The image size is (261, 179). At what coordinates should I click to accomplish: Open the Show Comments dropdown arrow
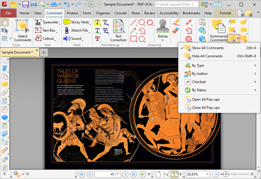coord(238,39)
